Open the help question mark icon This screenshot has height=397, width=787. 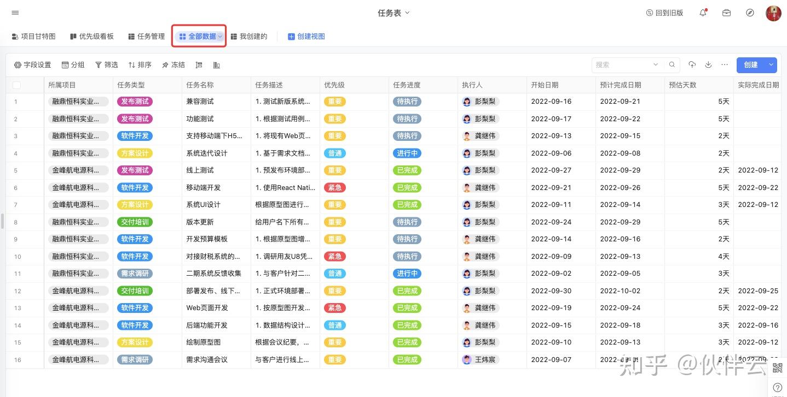777,388
